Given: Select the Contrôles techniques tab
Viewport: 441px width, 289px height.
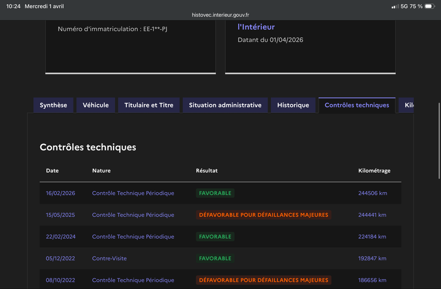Looking at the screenshot, I should point(357,105).
